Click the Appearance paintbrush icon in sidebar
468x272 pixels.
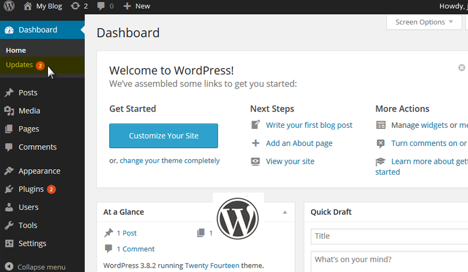pyautogui.click(x=9, y=171)
